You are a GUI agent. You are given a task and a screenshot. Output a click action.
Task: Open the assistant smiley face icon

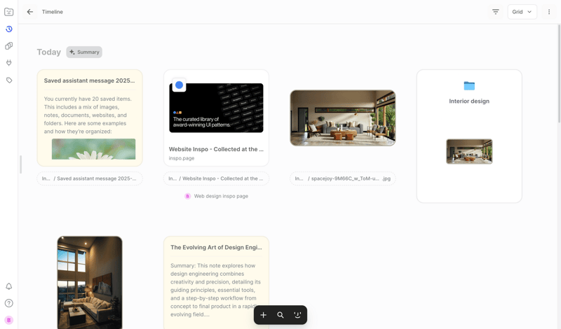[297, 315]
